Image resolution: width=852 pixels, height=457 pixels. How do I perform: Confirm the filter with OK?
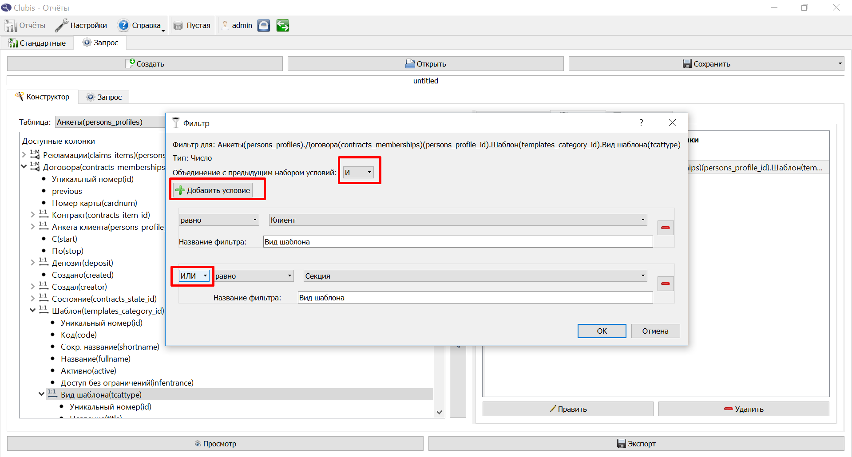pos(602,331)
